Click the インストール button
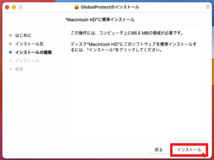The image size is (214, 160). [189, 150]
